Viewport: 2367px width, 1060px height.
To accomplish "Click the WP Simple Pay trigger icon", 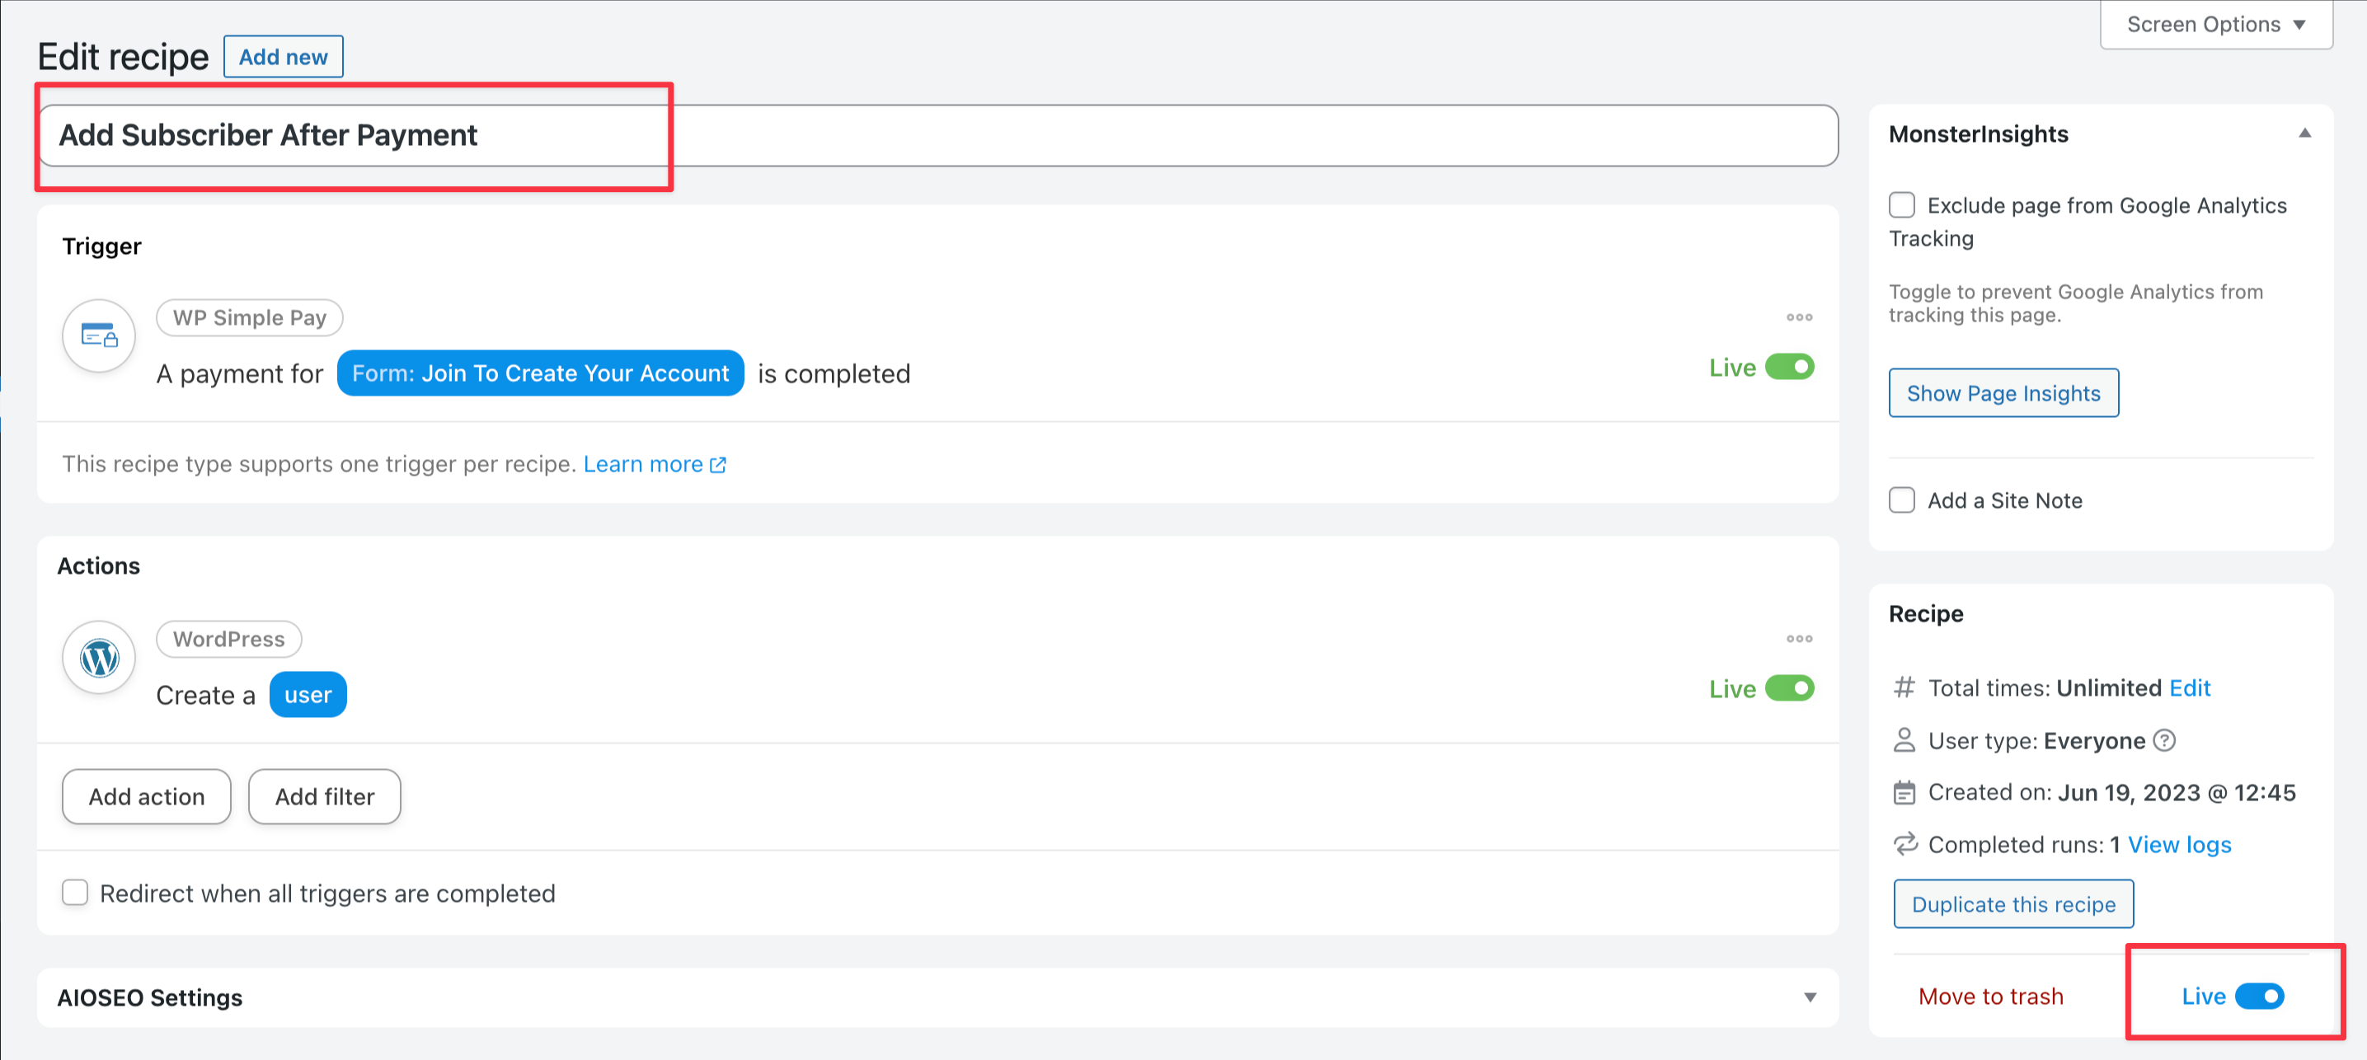I will (99, 336).
